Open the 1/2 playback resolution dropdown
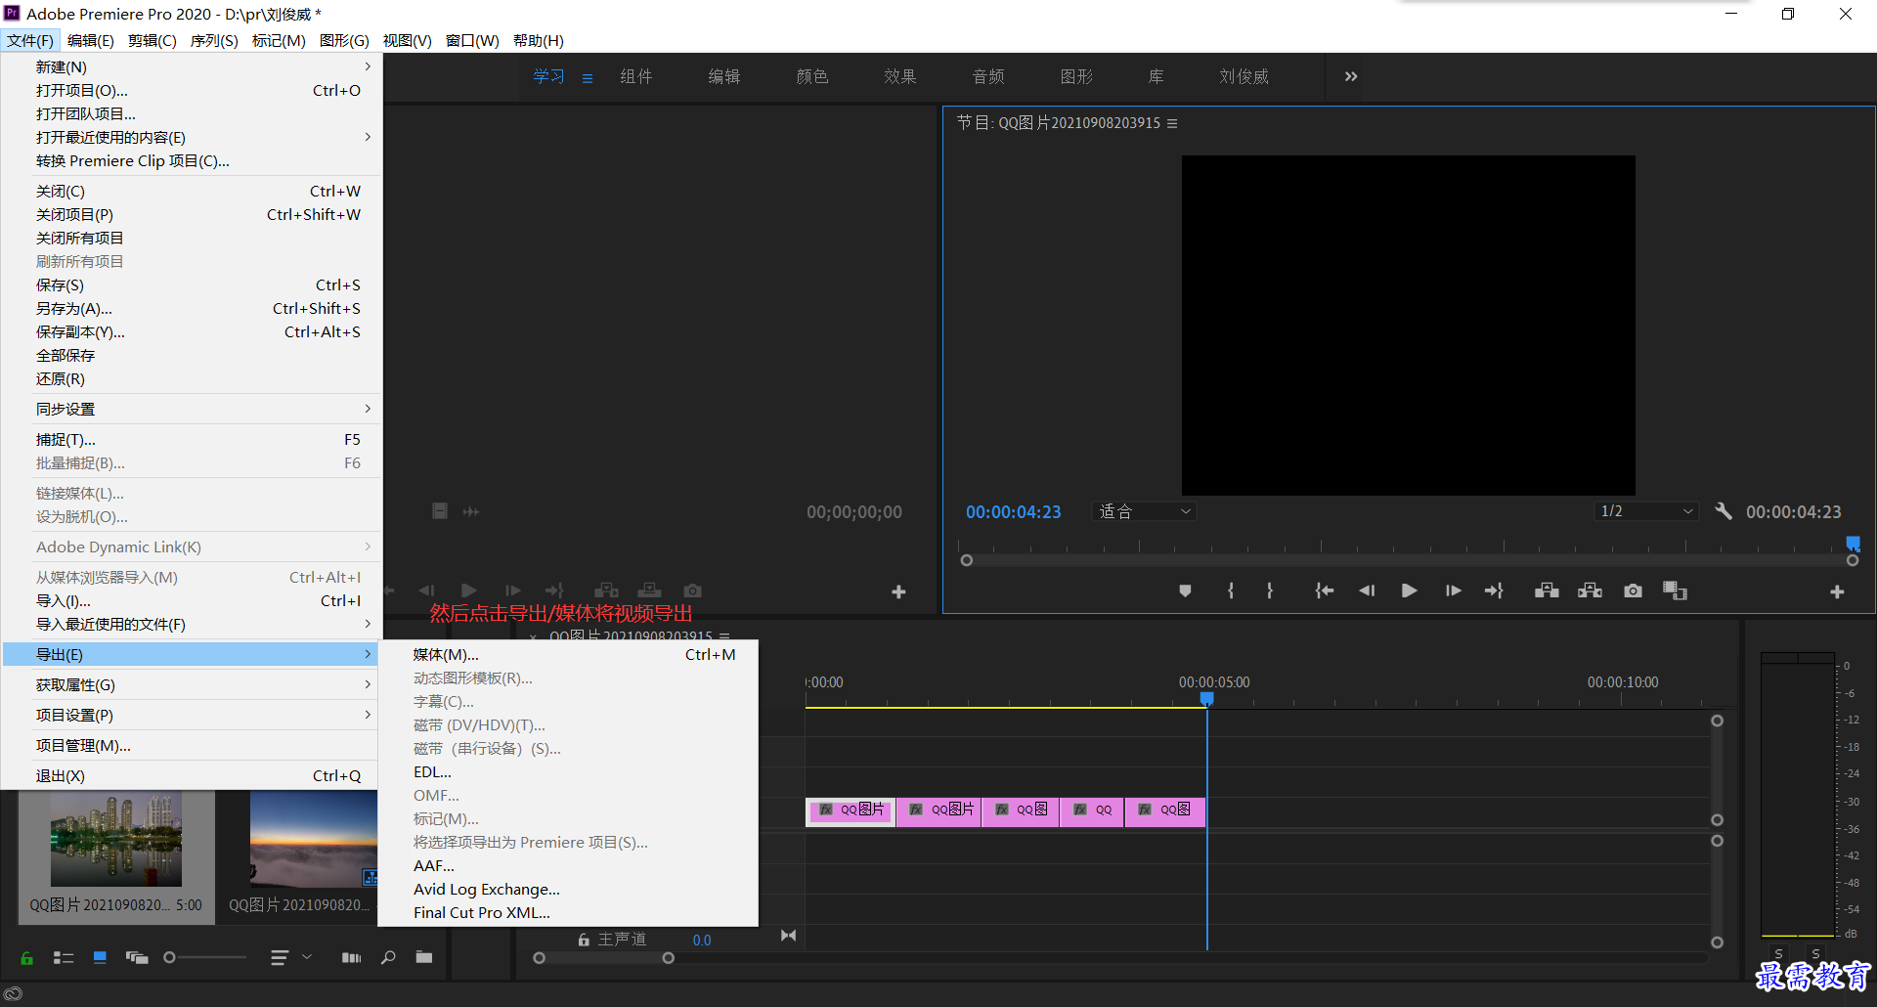 1646,511
